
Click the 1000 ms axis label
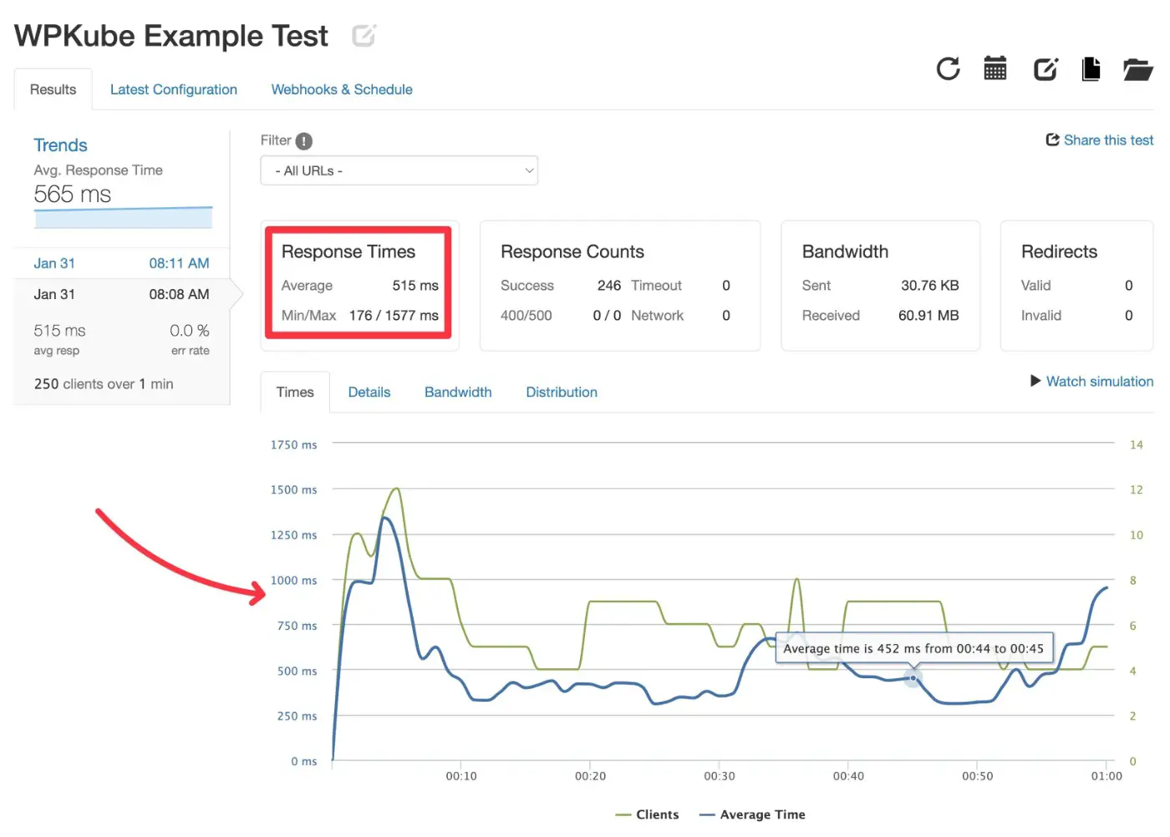click(293, 580)
